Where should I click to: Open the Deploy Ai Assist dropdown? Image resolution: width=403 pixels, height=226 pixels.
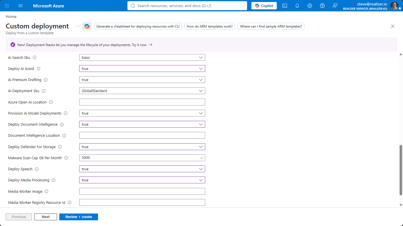pos(142,69)
